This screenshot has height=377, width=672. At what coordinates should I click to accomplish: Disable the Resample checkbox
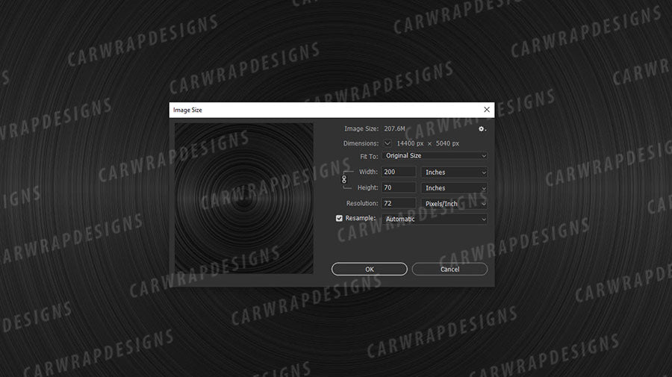click(x=340, y=219)
